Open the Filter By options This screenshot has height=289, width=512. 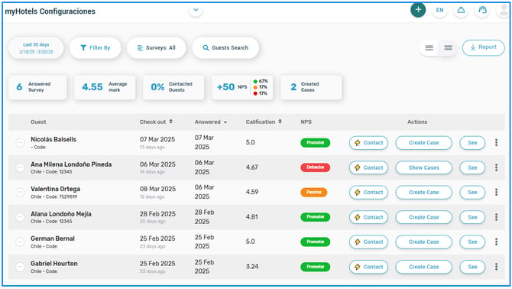point(95,48)
